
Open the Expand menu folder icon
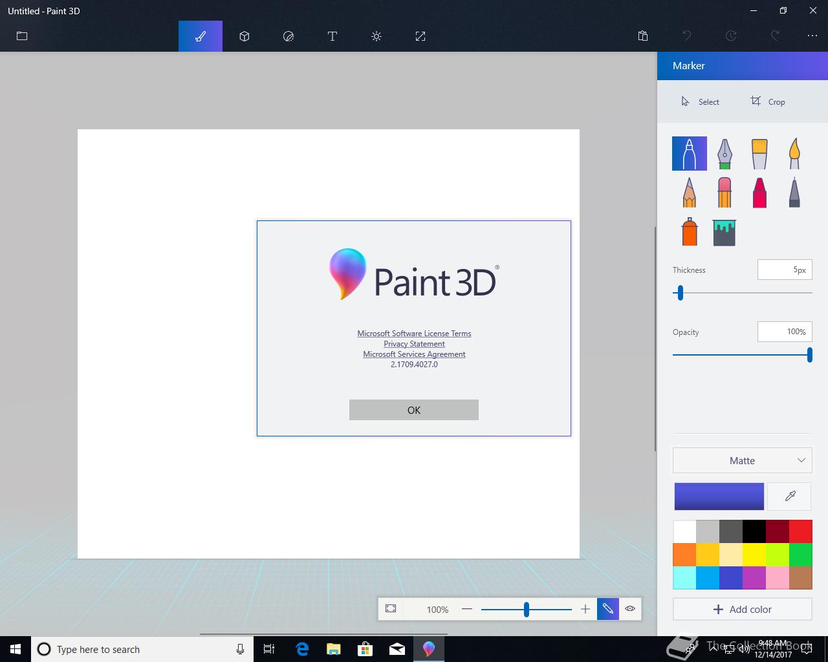(x=22, y=36)
